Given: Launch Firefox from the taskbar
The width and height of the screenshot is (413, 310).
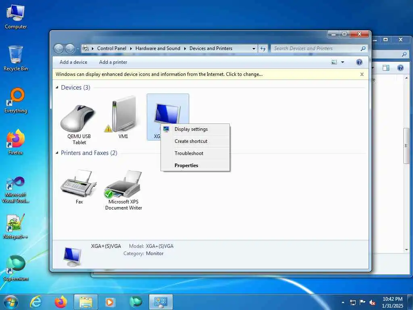Looking at the screenshot, I should [60, 302].
